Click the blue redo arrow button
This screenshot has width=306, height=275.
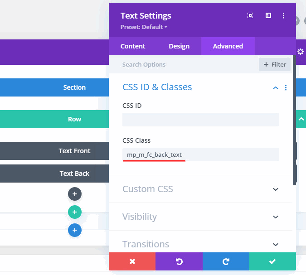(226, 261)
